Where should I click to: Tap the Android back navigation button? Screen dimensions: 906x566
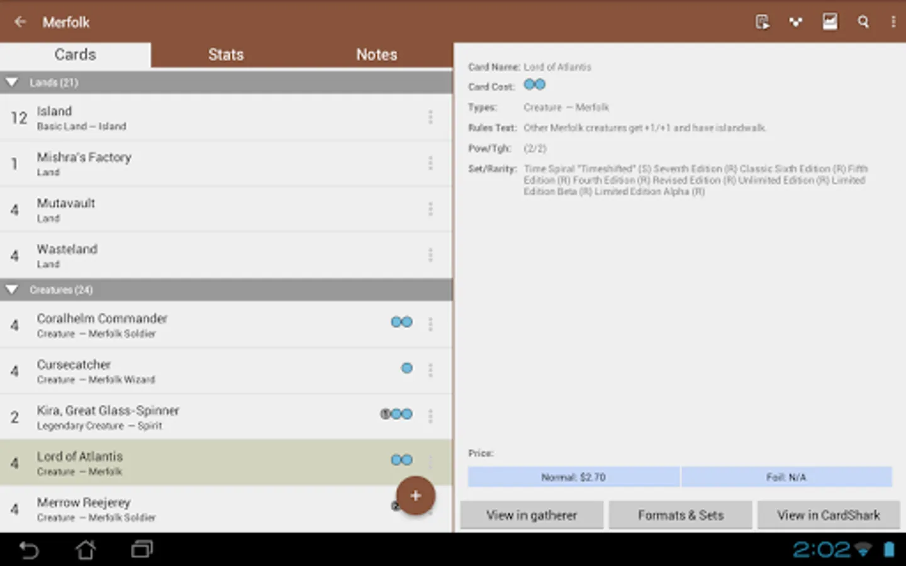click(29, 550)
